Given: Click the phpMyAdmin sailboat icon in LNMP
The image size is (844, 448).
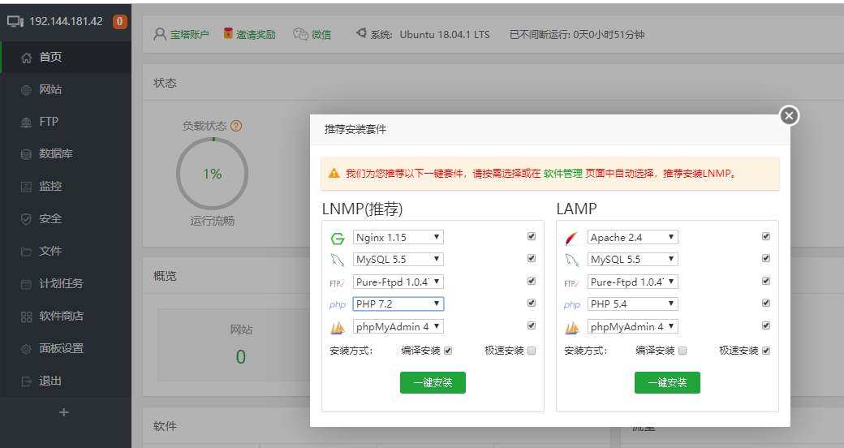Looking at the screenshot, I should (338, 327).
